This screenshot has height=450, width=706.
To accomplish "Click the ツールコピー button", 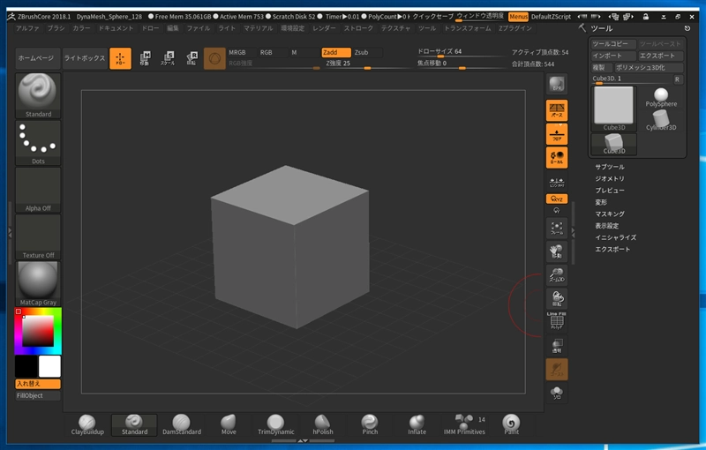I will click(613, 44).
